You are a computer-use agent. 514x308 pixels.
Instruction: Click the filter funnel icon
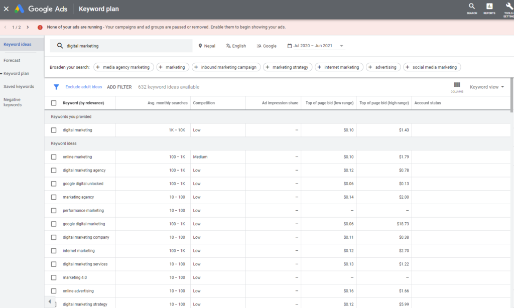click(x=56, y=86)
